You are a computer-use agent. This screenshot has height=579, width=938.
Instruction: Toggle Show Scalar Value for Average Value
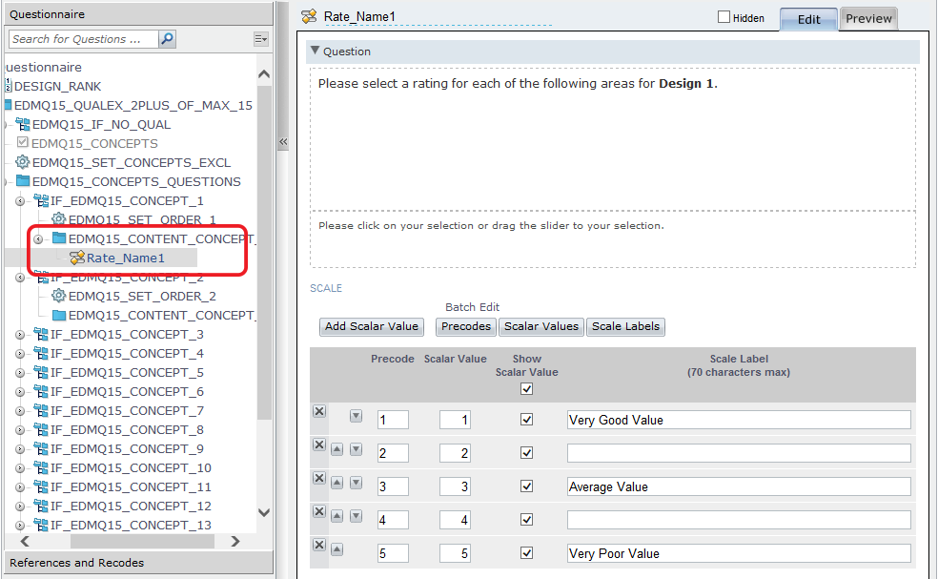tap(526, 486)
